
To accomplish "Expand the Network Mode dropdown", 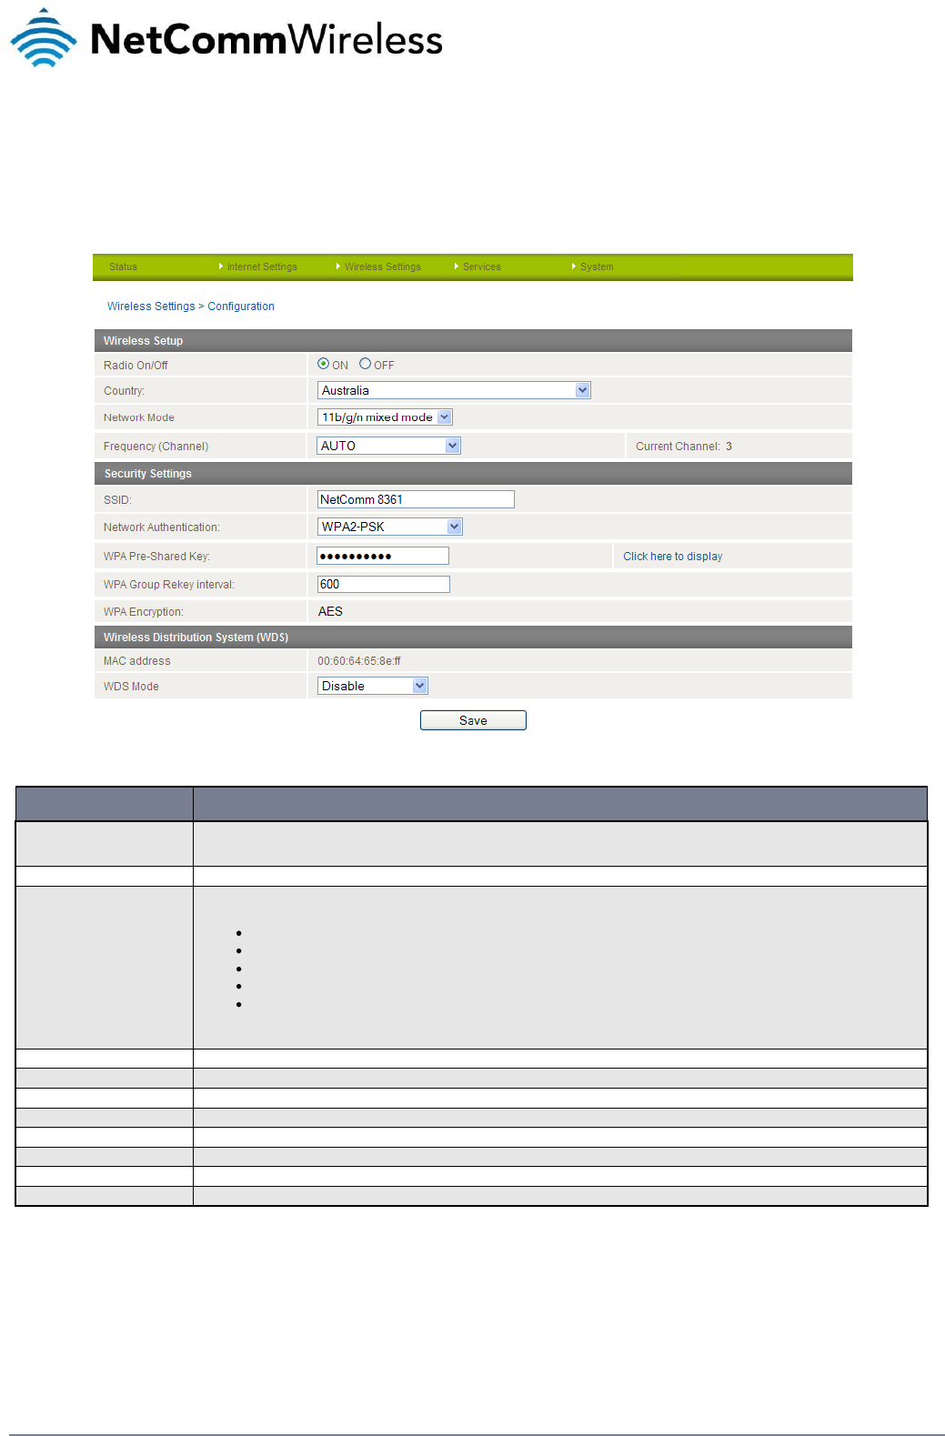I will [x=385, y=417].
